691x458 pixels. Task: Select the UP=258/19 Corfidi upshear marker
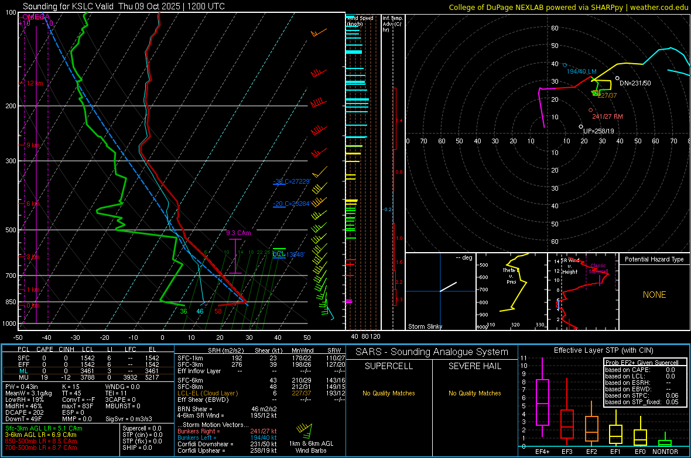tap(581, 127)
